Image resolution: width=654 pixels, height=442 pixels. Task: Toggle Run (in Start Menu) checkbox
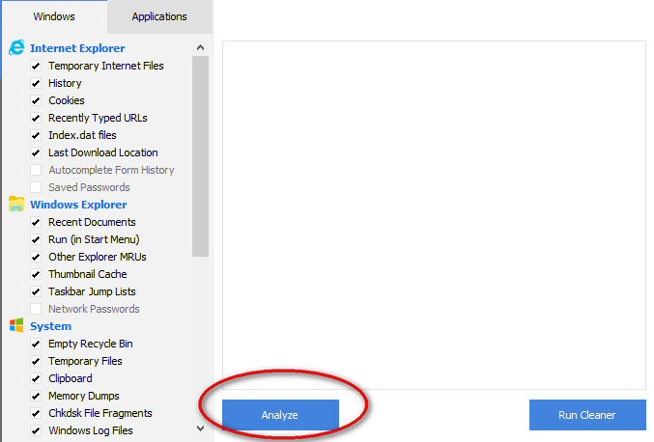[x=36, y=239]
